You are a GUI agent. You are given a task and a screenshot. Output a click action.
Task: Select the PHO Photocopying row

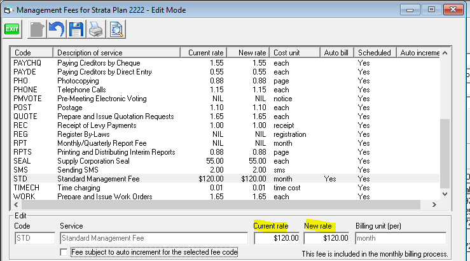(225, 81)
